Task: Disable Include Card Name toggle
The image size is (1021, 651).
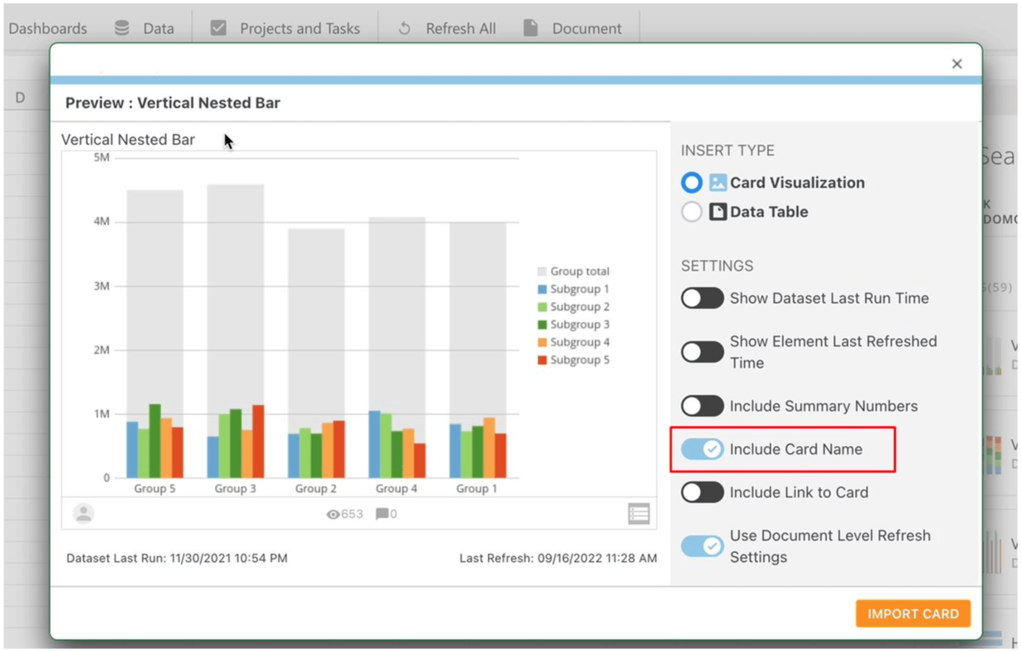Action: [x=702, y=449]
